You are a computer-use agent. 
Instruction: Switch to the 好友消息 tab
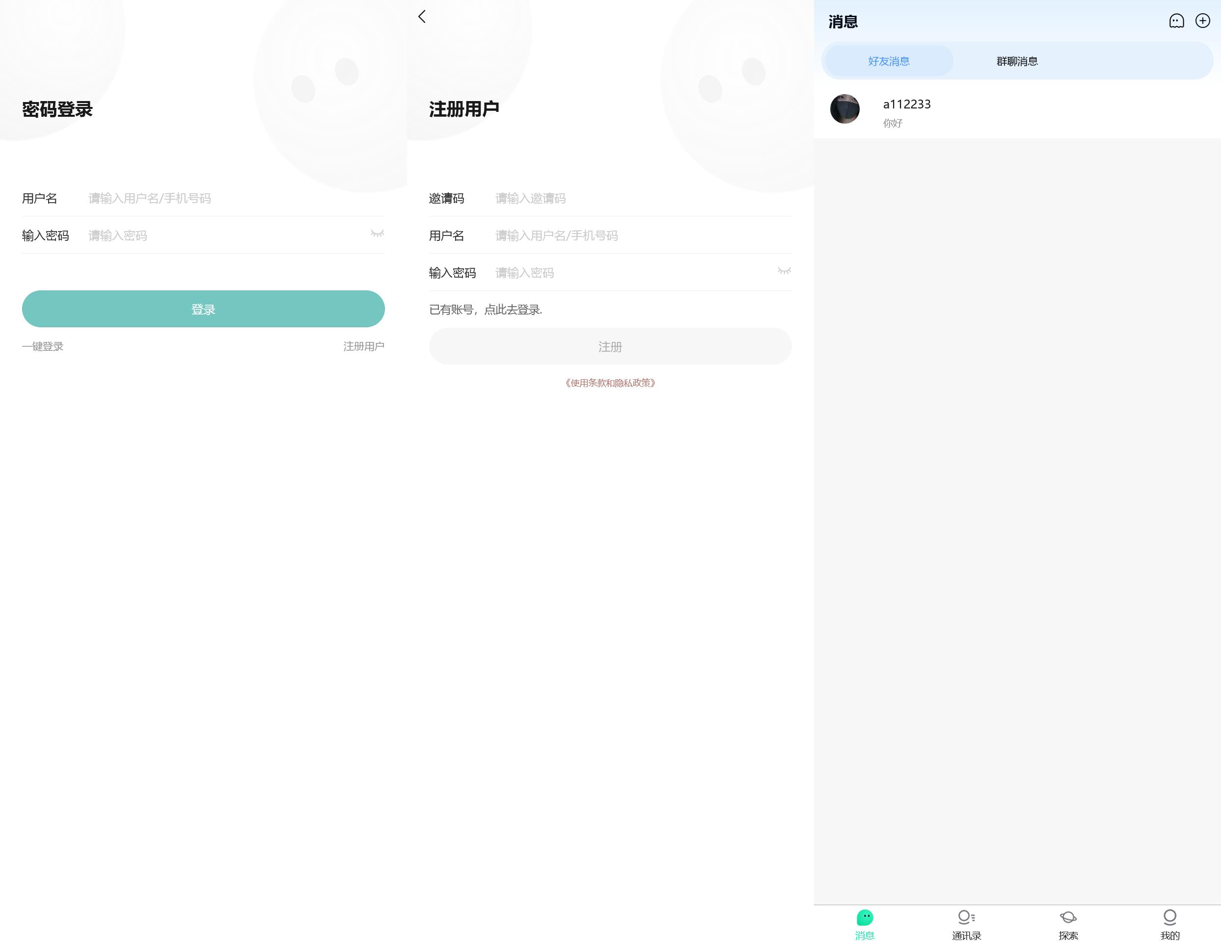coord(887,61)
